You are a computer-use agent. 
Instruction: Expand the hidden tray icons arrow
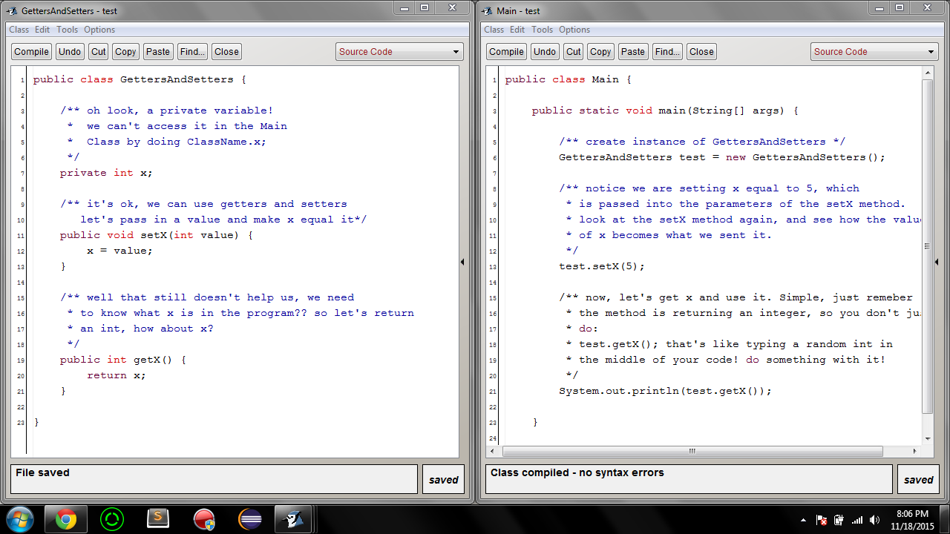(803, 520)
